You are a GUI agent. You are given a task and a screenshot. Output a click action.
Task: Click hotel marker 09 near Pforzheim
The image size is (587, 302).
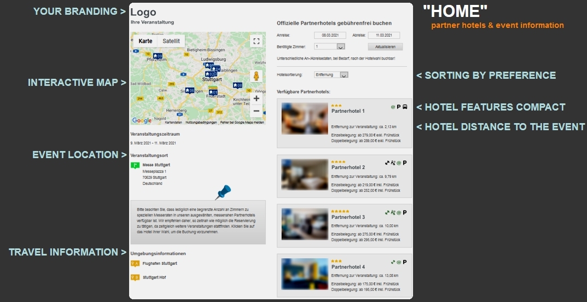coord(158,56)
